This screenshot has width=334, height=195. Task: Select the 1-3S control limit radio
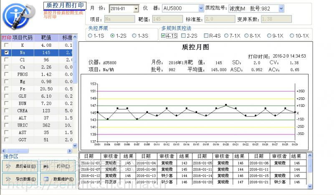(x=134, y=36)
